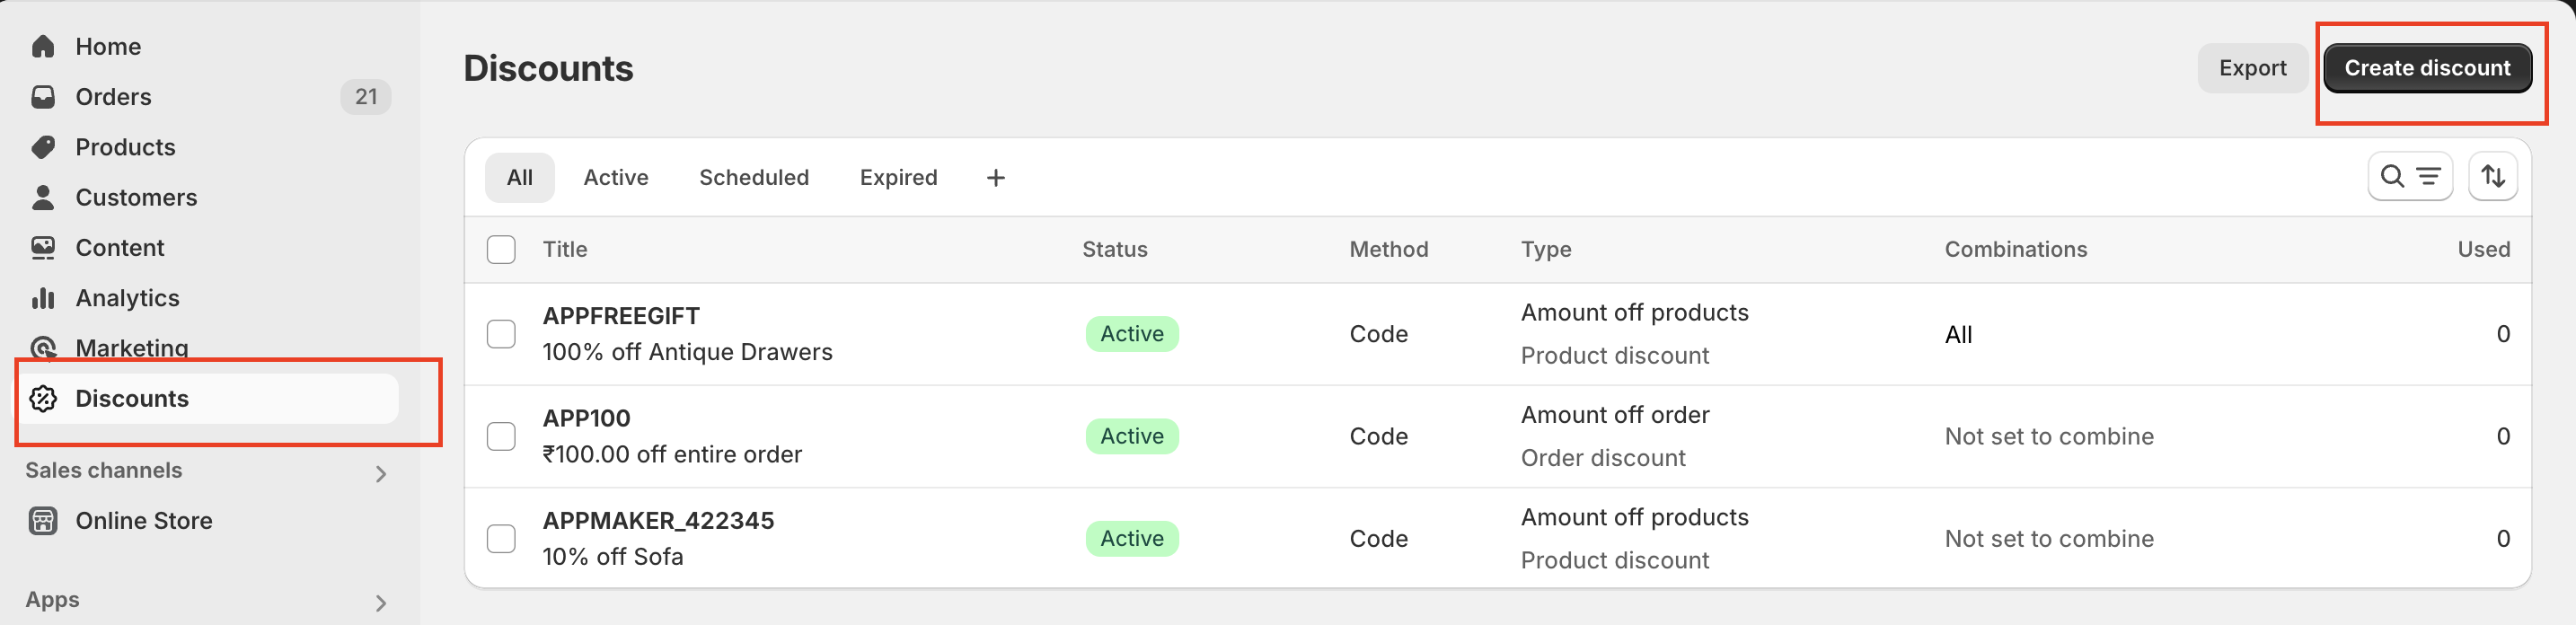This screenshot has width=2576, height=625.
Task: Click the Export button
Action: tap(2252, 68)
